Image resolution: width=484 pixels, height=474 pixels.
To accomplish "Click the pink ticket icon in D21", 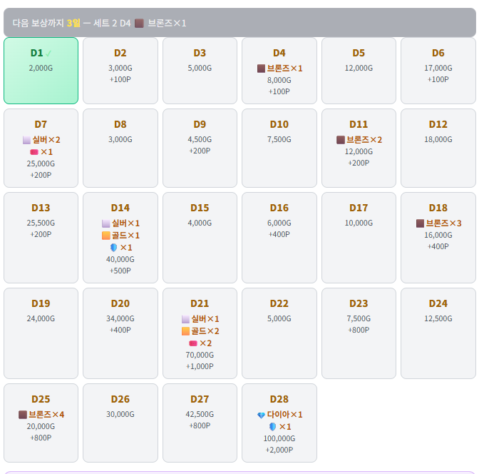I will pos(193,343).
